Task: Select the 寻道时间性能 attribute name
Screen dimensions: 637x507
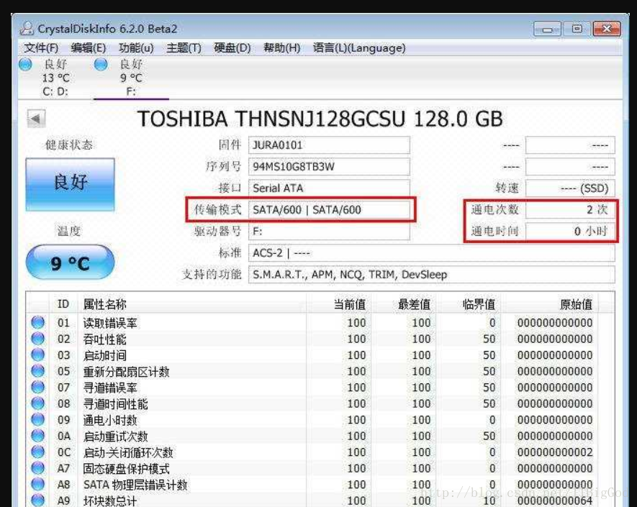Action: coord(115,404)
